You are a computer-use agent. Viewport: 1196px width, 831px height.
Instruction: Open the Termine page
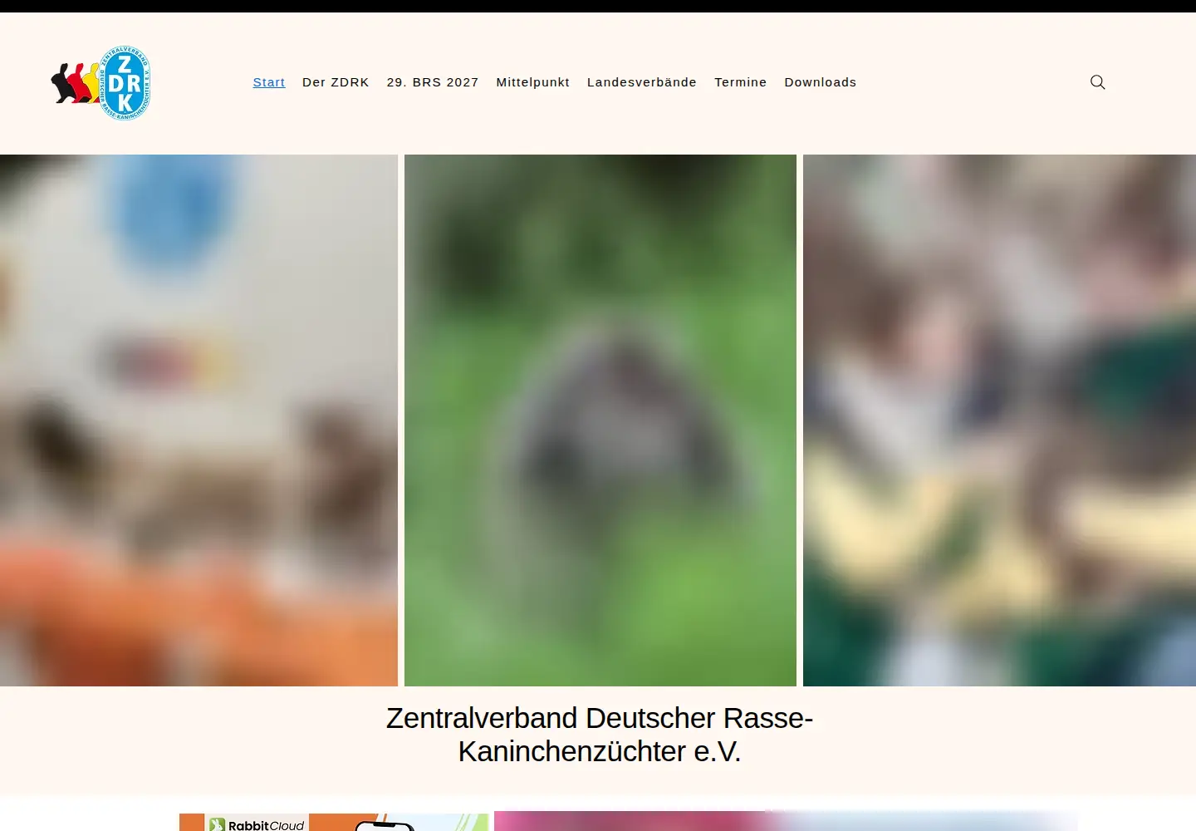[741, 82]
